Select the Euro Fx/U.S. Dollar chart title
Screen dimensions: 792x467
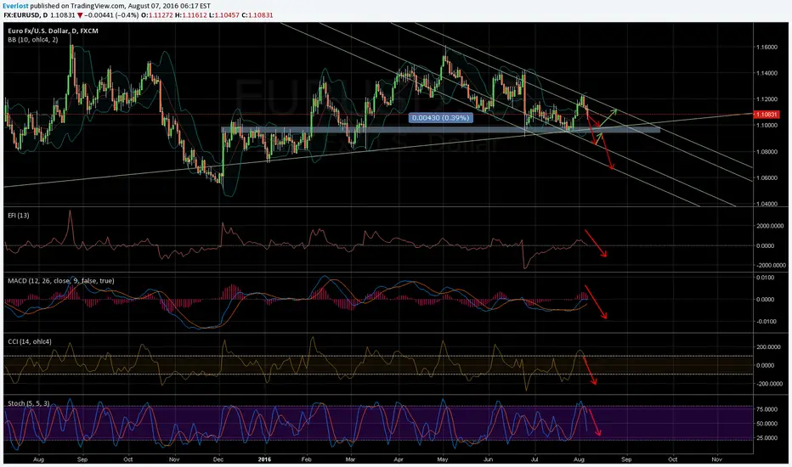pyautogui.click(x=53, y=31)
